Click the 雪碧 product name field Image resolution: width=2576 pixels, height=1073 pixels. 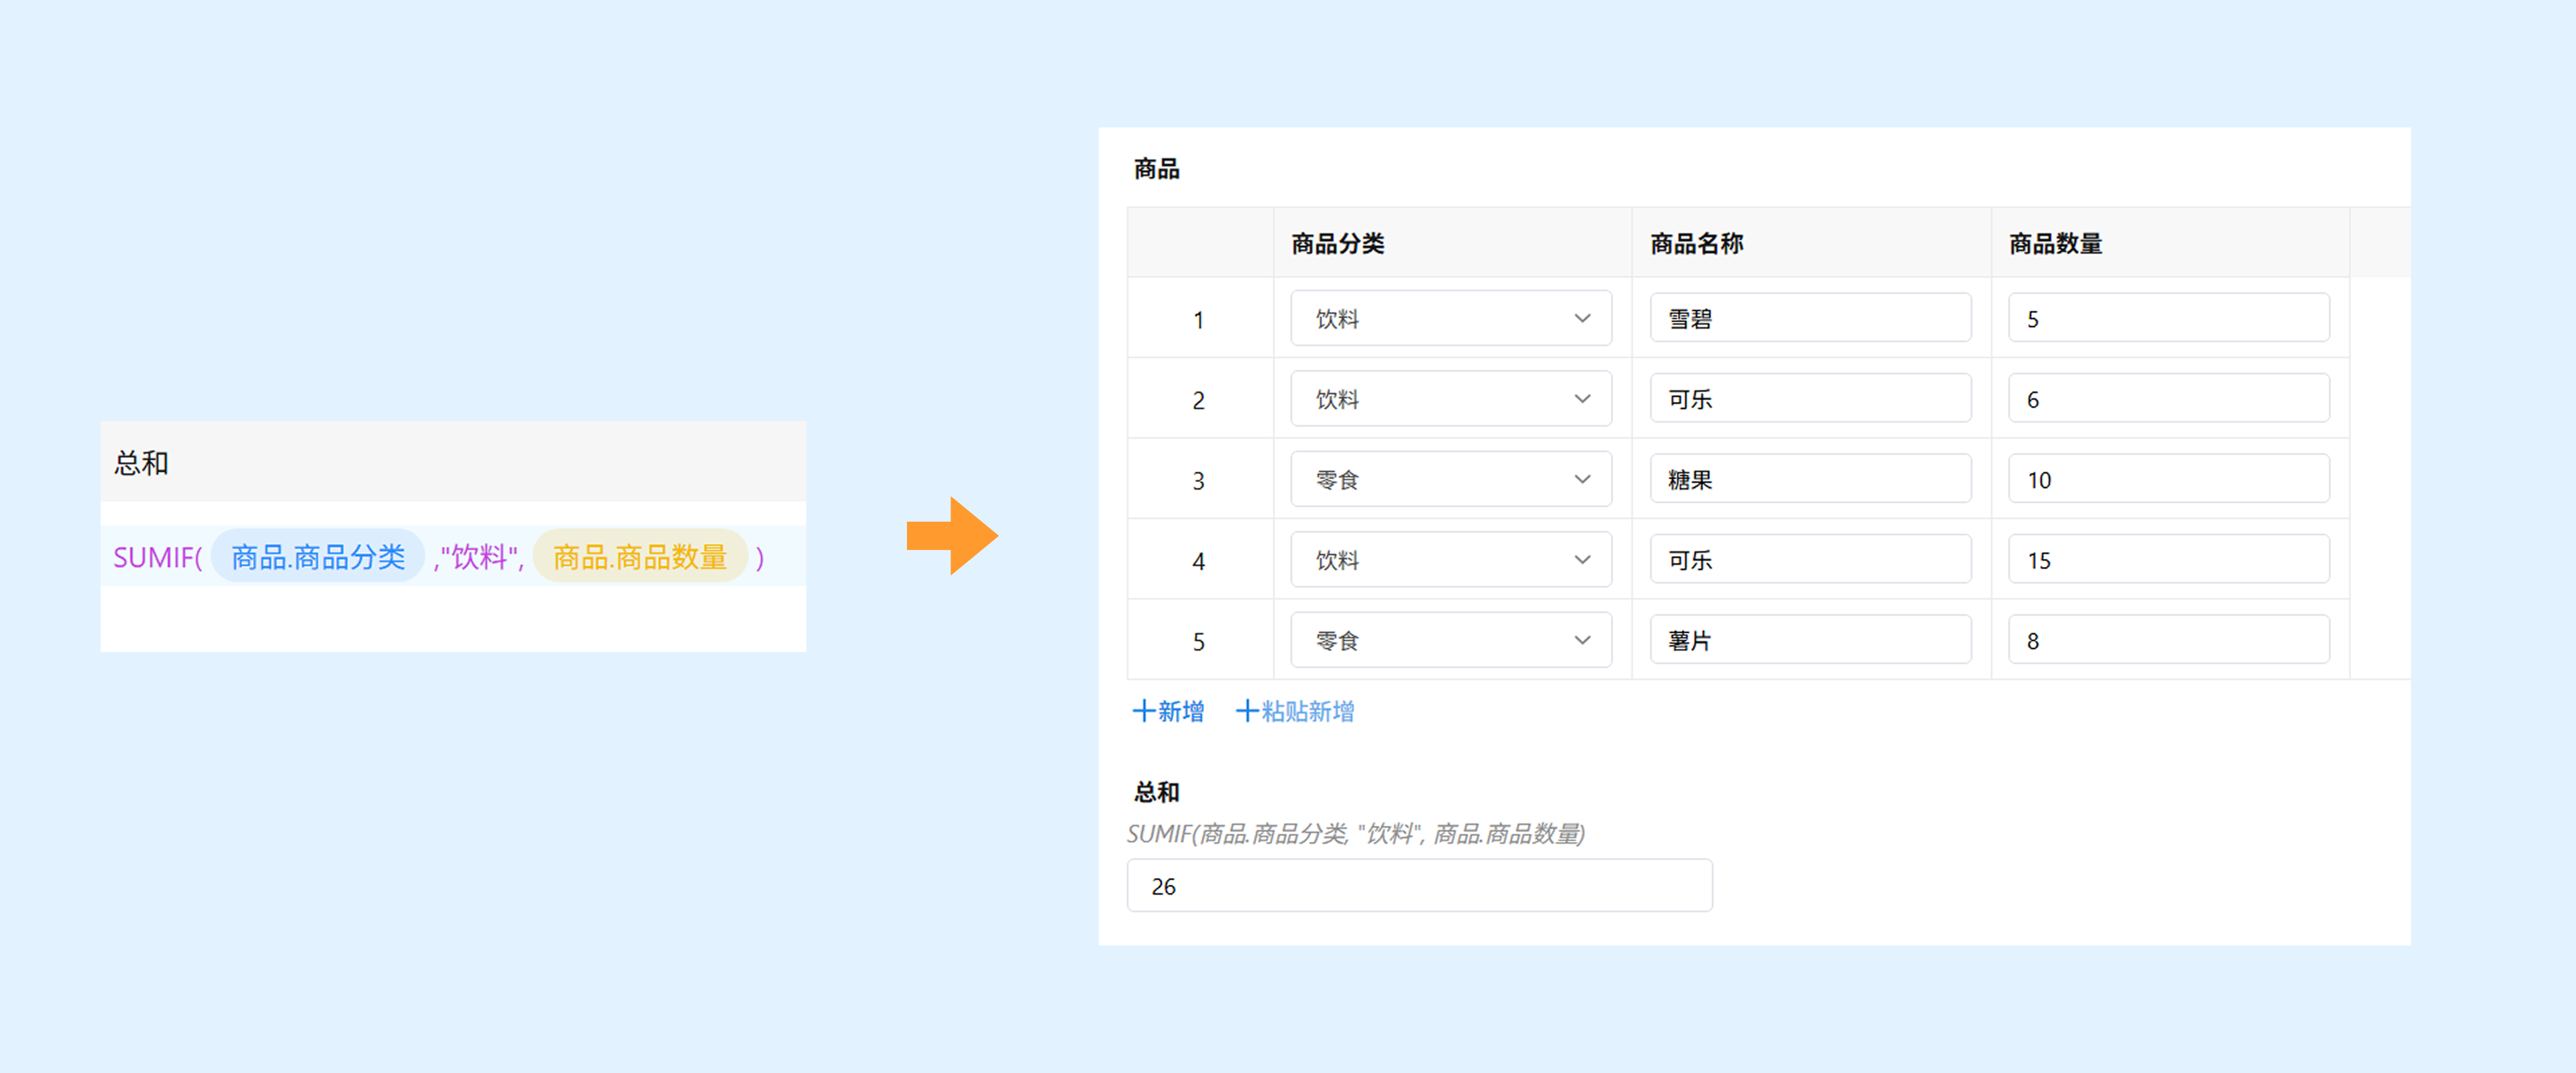pyautogui.click(x=1810, y=319)
